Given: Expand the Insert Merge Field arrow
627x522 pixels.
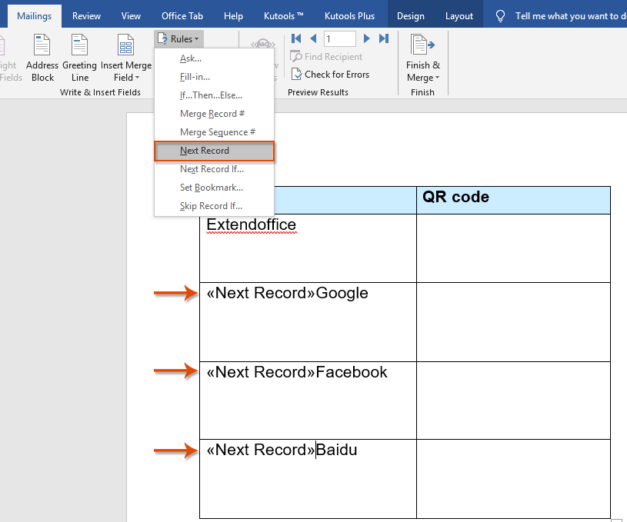Looking at the screenshot, I should [x=137, y=78].
